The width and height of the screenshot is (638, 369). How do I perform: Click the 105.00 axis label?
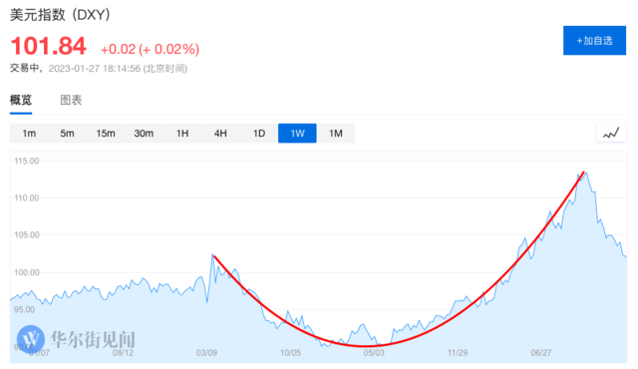tap(27, 235)
